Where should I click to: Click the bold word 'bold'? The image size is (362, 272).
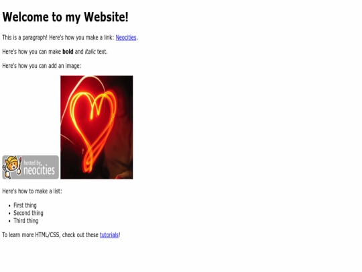coord(68,52)
